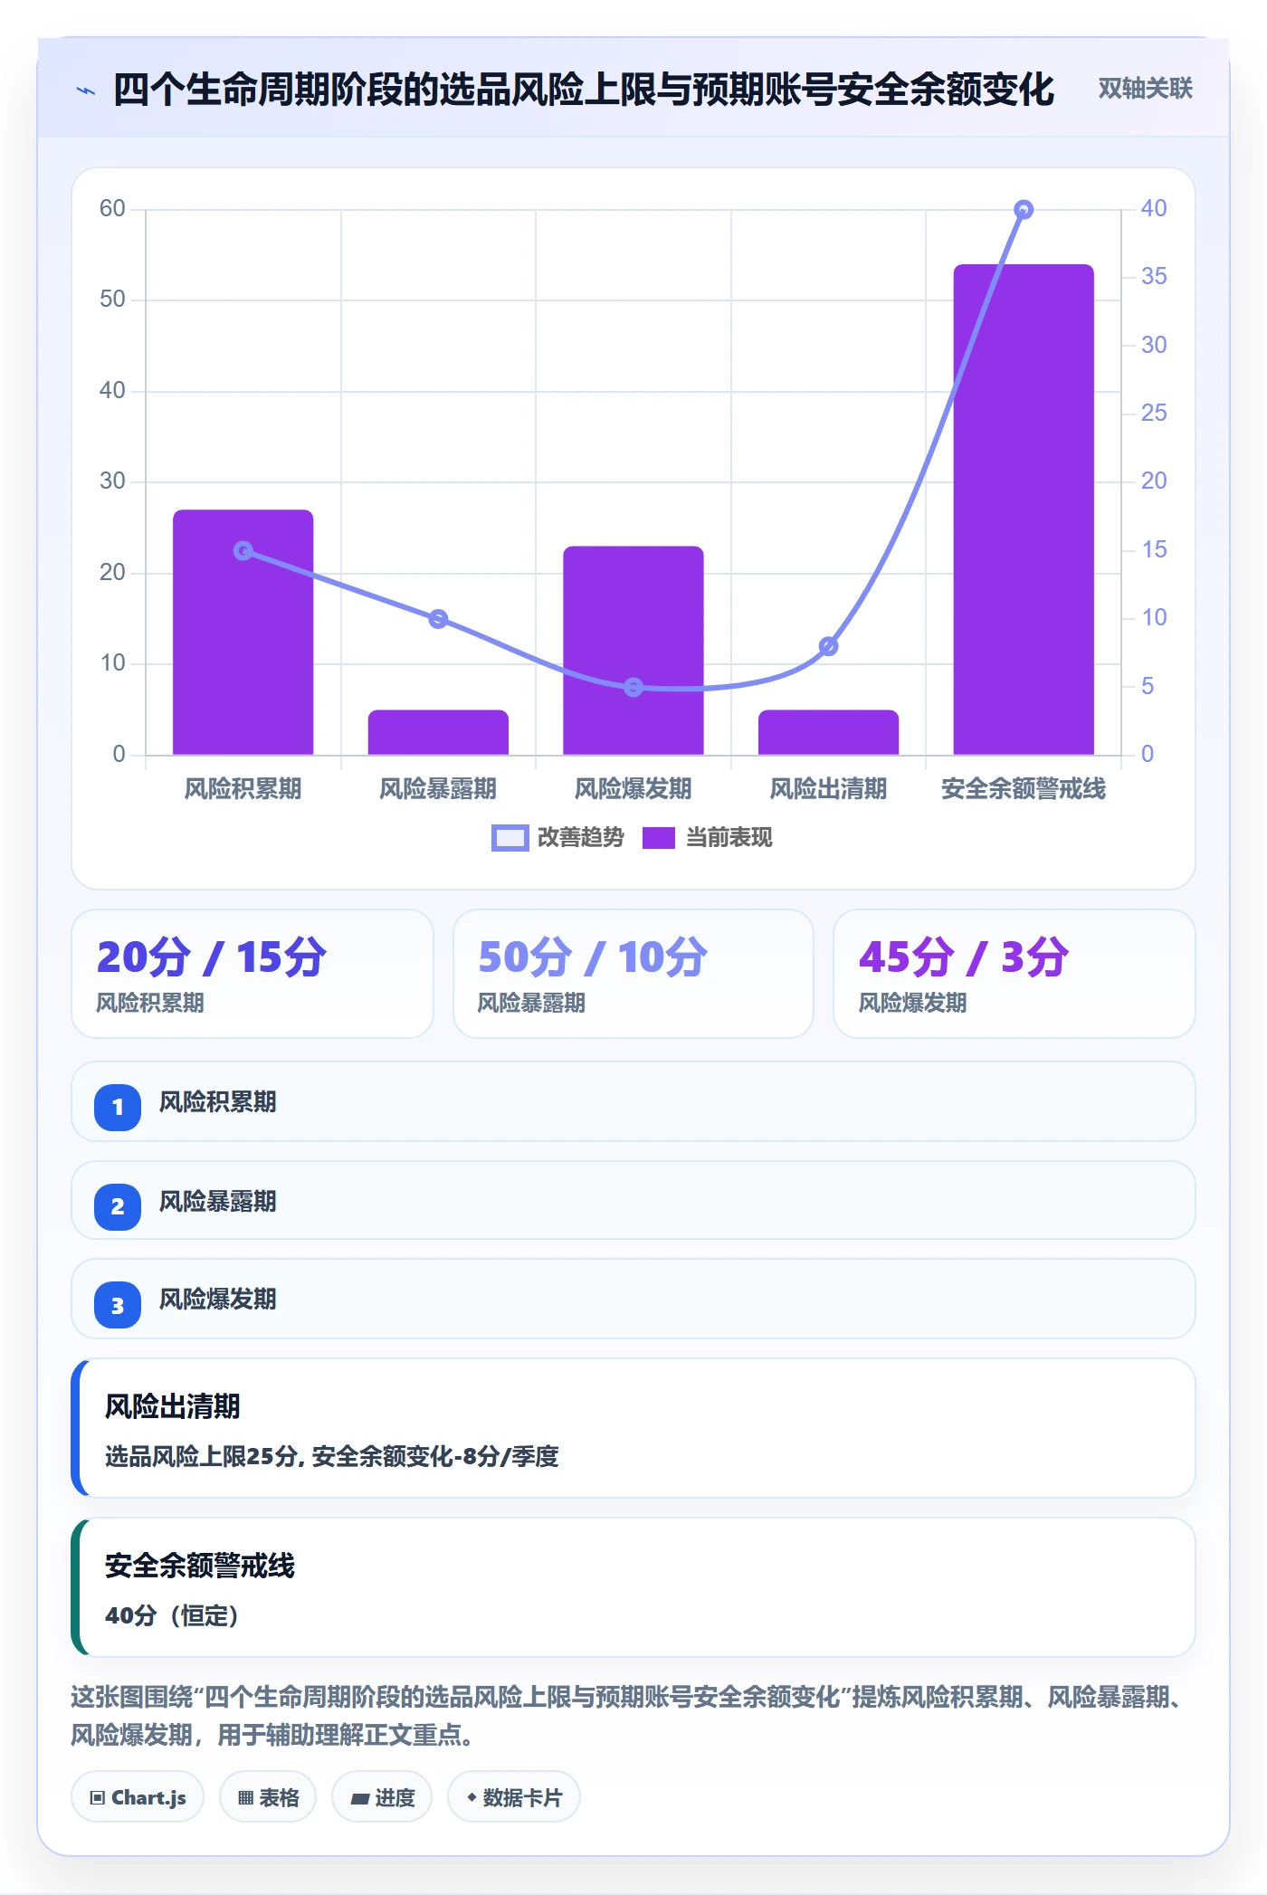This screenshot has width=1267, height=1895.
Task: Click the text 选品风险上限25分, 安全余额变化-8分/季度
Action: [x=332, y=1456]
